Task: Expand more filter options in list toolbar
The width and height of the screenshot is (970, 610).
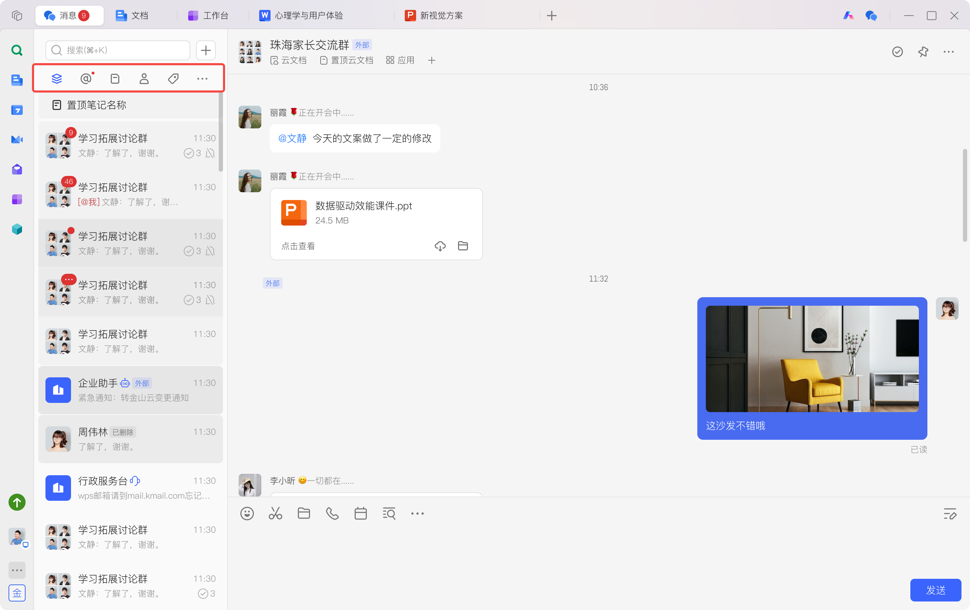Action: (x=202, y=78)
